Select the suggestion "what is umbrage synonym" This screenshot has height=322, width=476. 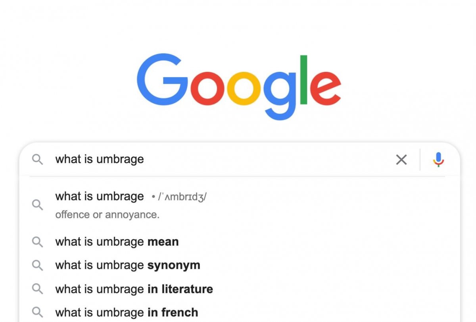[x=128, y=265]
